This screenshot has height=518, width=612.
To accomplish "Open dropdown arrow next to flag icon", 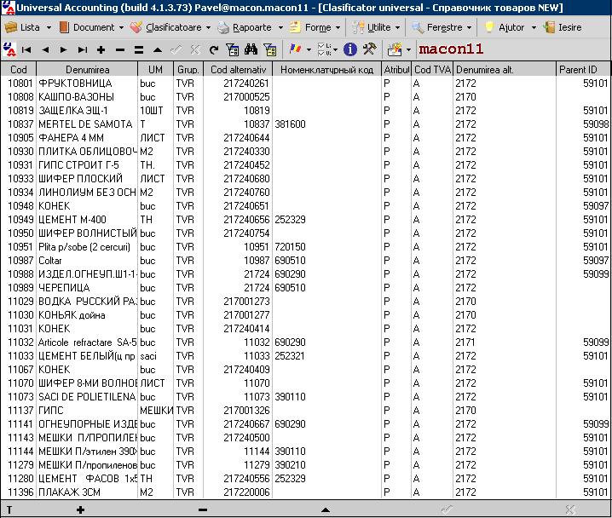I will point(309,50).
